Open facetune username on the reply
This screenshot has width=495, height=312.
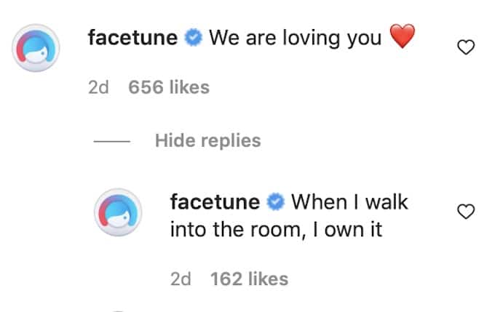coord(216,202)
